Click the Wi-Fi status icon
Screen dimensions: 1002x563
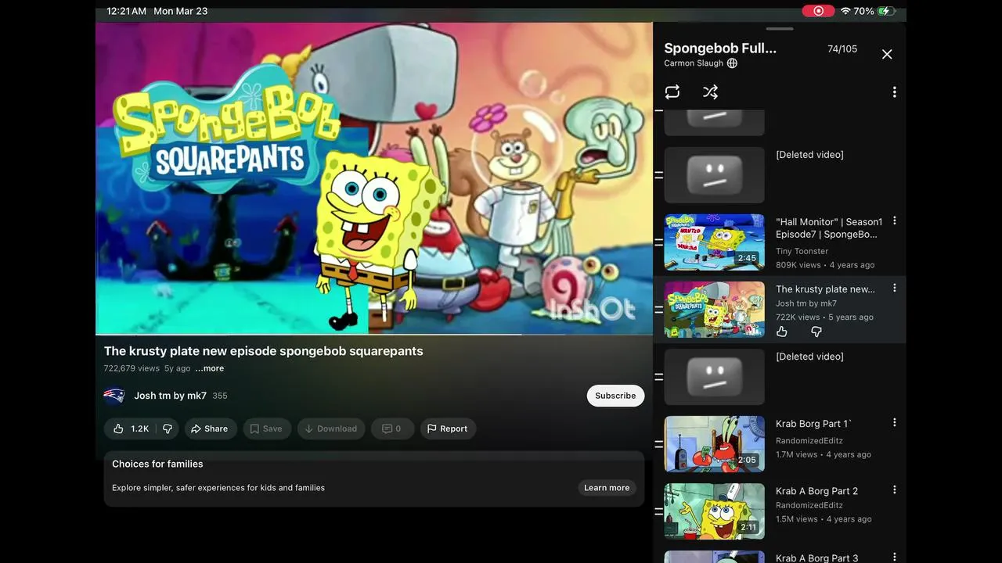coord(845,11)
